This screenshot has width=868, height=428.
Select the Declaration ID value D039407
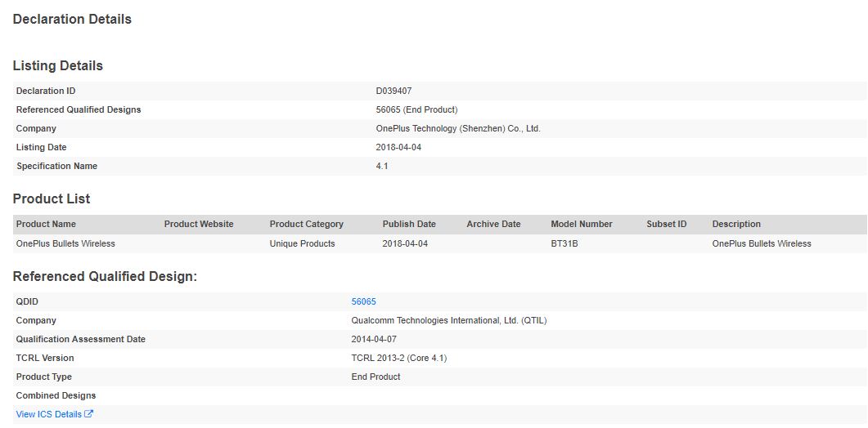click(394, 91)
